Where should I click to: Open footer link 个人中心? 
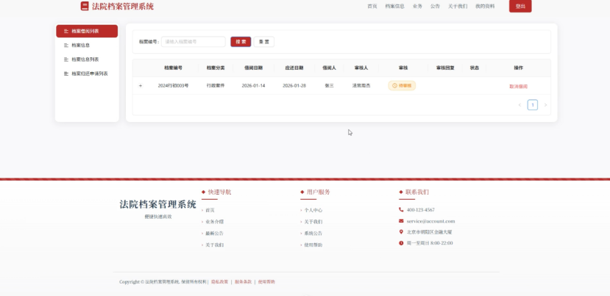pyautogui.click(x=313, y=210)
